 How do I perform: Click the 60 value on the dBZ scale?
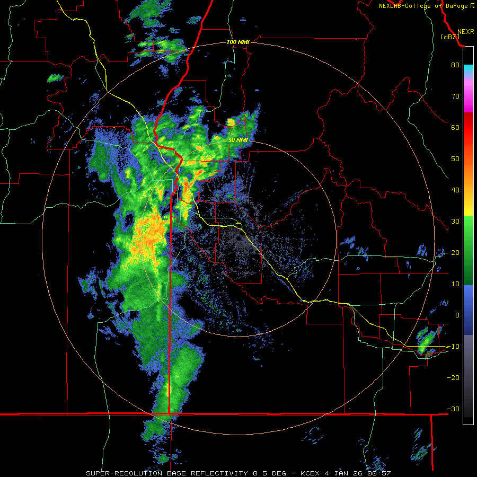point(455,127)
